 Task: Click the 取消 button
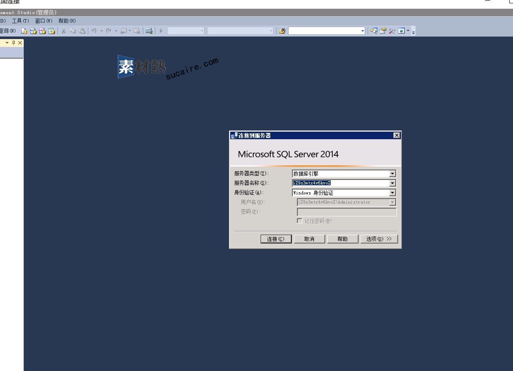[x=309, y=239]
